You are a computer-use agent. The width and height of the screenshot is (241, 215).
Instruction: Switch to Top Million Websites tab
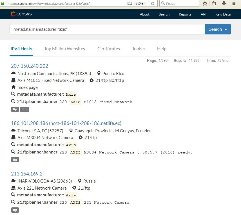[64, 49]
